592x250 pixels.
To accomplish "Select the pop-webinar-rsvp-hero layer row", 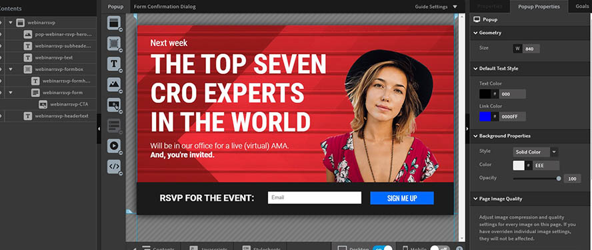I will click(x=48, y=35).
